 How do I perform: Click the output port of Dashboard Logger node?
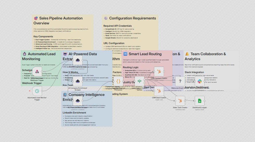point(205,101)
